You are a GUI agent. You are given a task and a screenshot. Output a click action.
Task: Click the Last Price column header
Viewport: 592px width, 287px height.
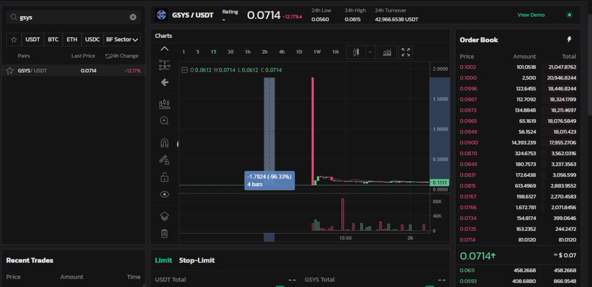tap(83, 56)
